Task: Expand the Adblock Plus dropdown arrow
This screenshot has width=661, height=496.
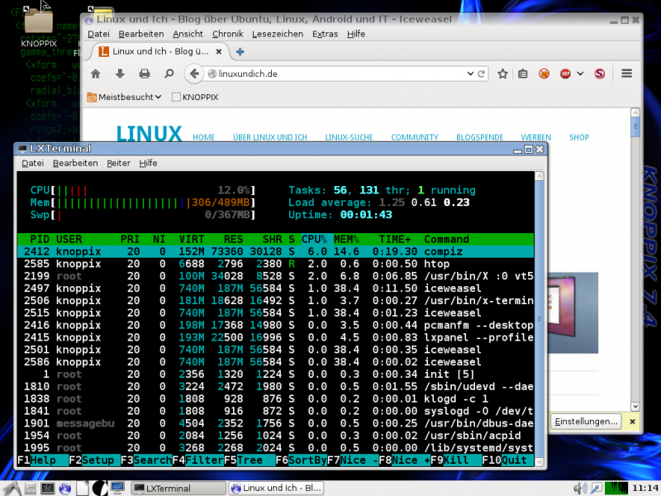Action: click(x=580, y=74)
